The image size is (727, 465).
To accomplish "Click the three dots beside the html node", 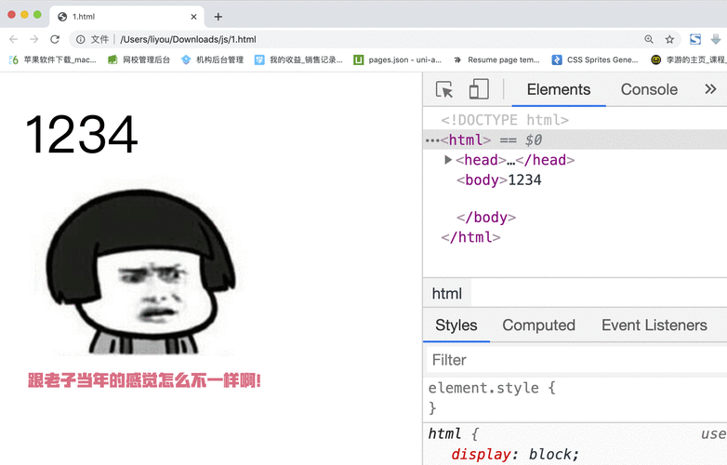I will [x=432, y=140].
